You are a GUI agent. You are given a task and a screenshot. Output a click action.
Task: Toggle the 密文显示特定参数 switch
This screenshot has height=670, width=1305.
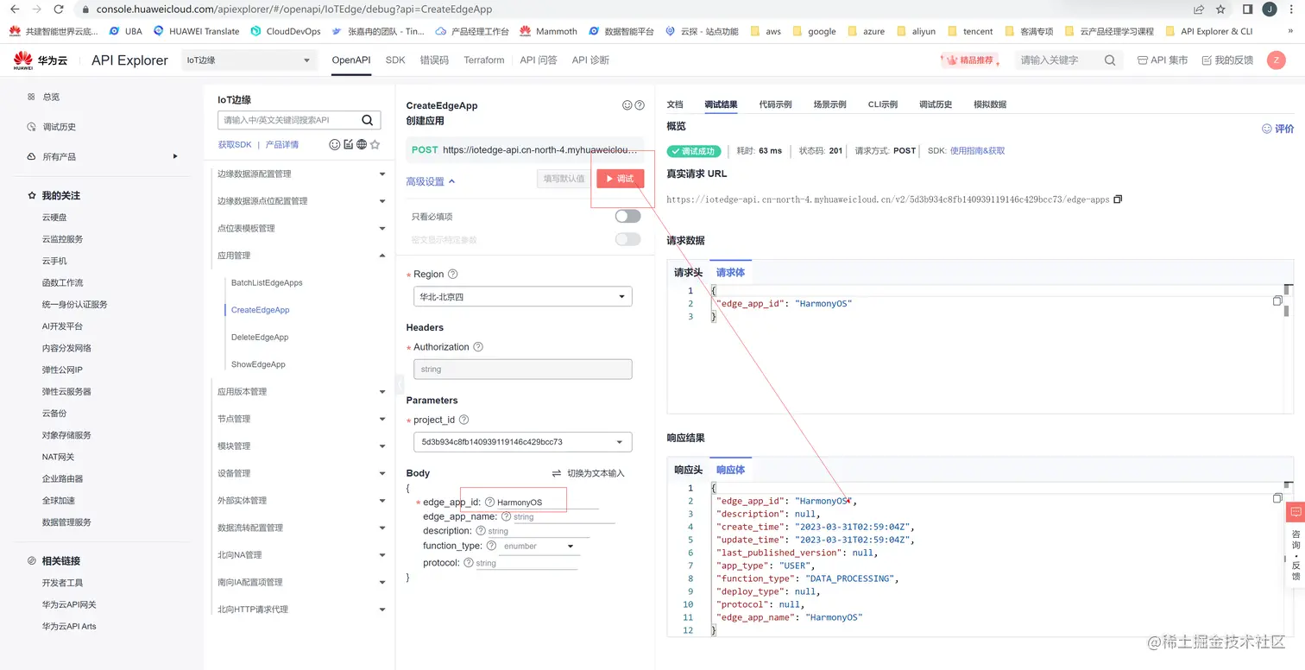[x=627, y=239]
